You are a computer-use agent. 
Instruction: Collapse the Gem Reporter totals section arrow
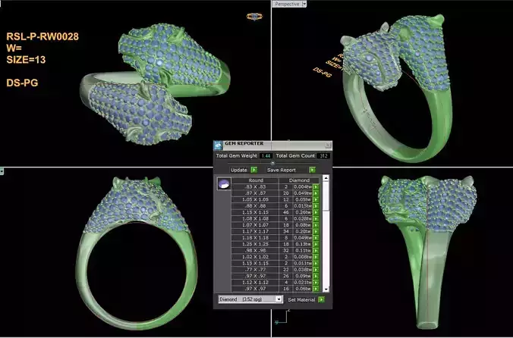(272, 163)
